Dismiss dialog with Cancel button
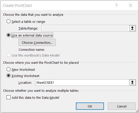Screen dimensions: 139x113 pos(122,106)
